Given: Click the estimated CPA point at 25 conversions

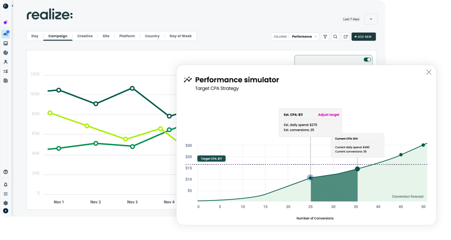Looking at the screenshot, I should click(x=311, y=178).
